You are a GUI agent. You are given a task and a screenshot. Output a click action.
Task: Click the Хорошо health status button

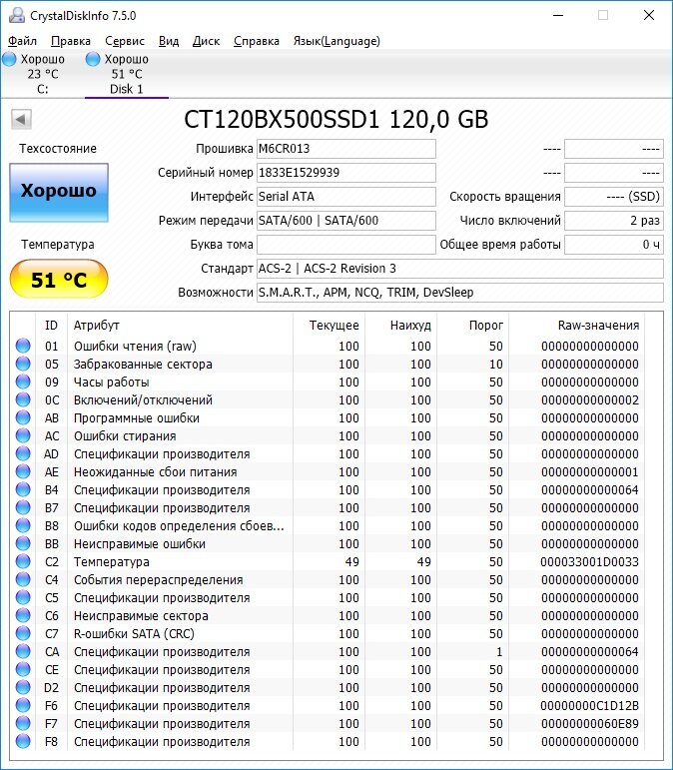(x=59, y=191)
